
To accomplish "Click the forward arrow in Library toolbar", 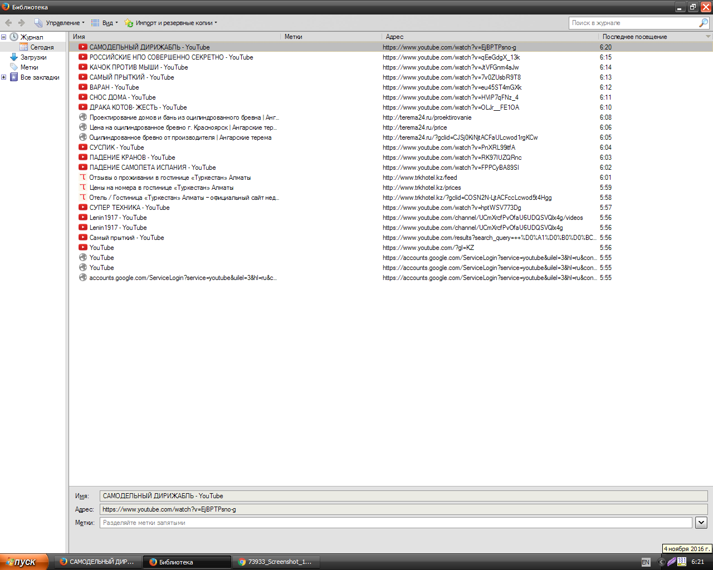I will [x=22, y=23].
